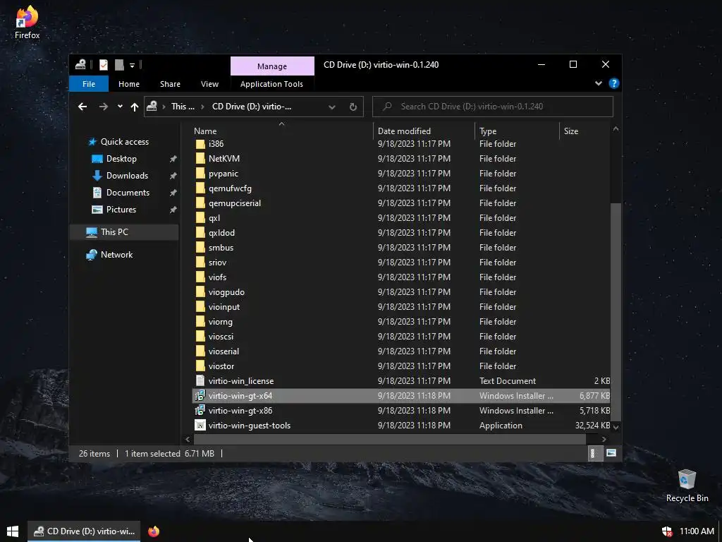
Task: Switch to the Share ribbon tab
Action: [170, 84]
